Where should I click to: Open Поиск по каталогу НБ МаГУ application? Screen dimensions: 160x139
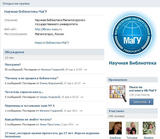pos(143,89)
